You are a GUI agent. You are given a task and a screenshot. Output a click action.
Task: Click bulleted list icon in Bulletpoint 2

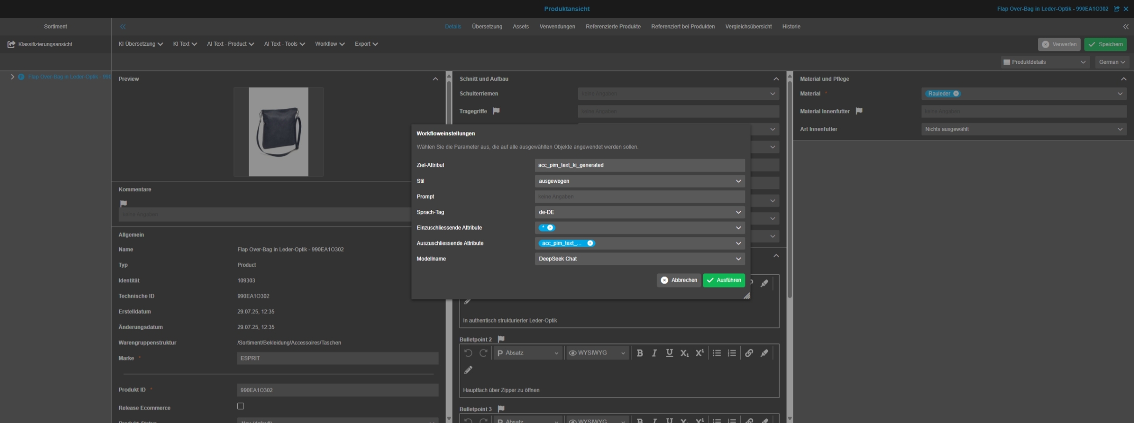tap(716, 353)
